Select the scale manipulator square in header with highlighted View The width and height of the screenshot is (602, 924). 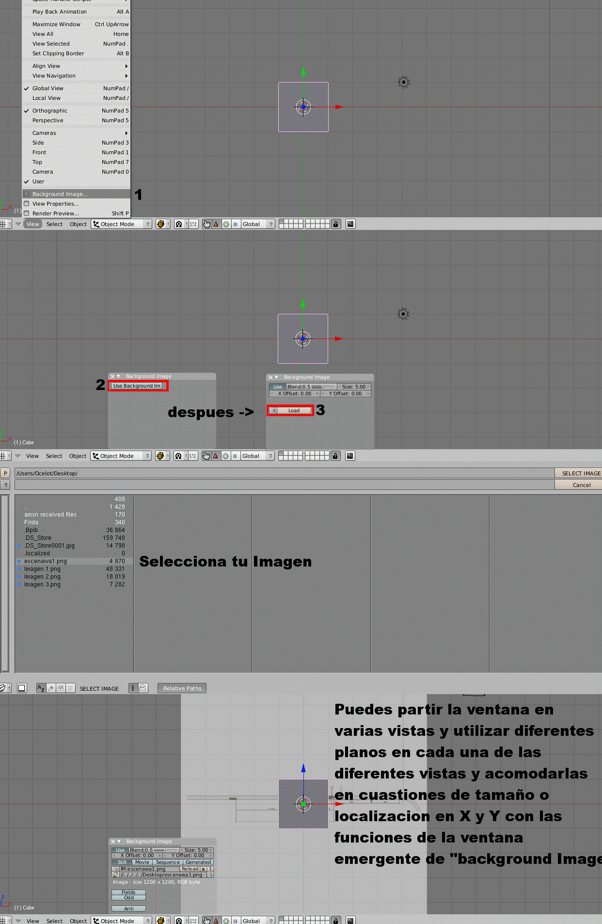pos(236,224)
